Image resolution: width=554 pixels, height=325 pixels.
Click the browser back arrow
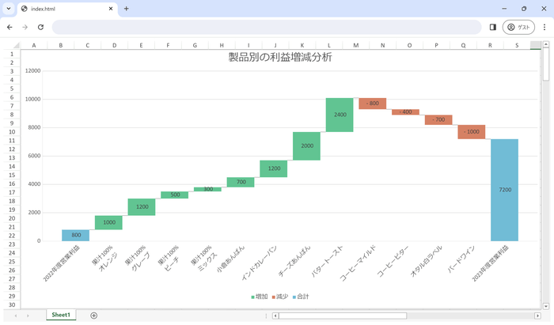[9, 27]
